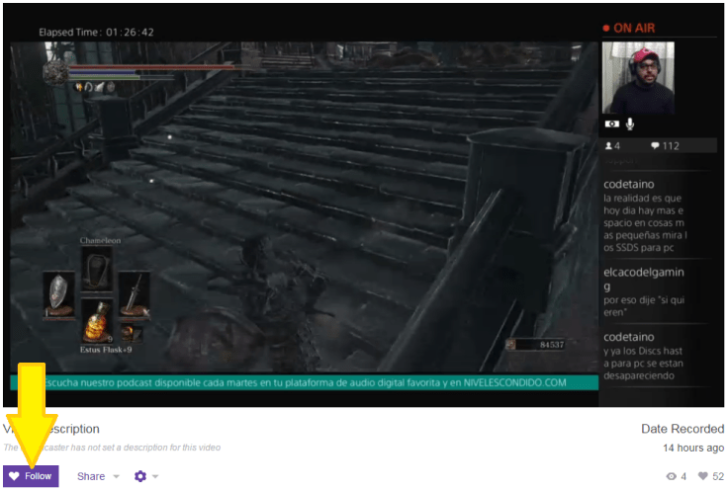This screenshot has height=491, width=728.
Task: Click the viewers person icon
Action: (x=608, y=146)
